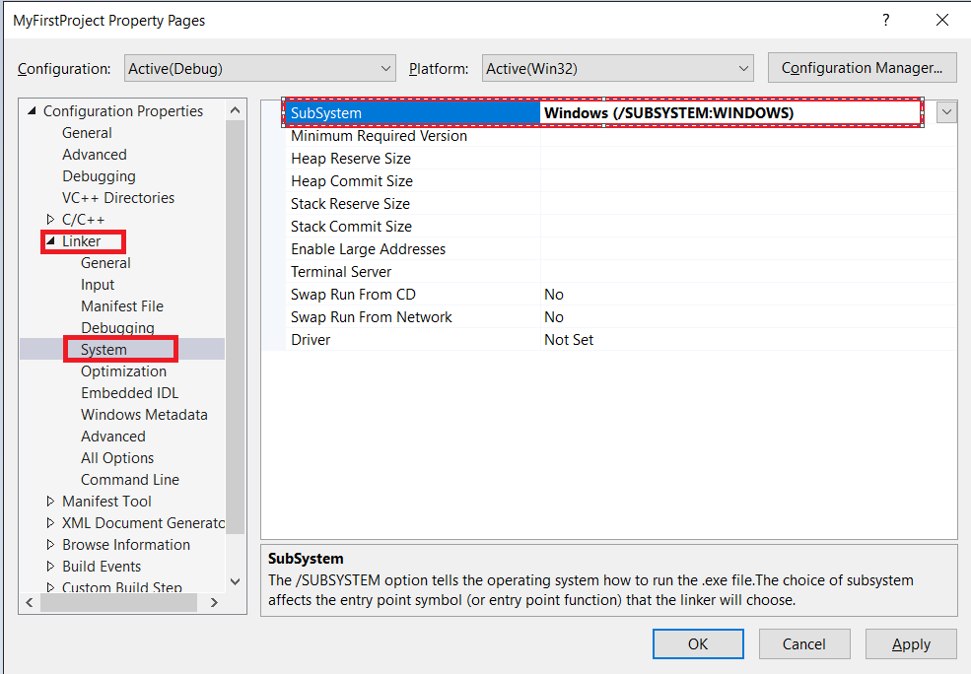The image size is (971, 674).
Task: Open the SubSystem value dropdown arrow
Action: tap(946, 112)
